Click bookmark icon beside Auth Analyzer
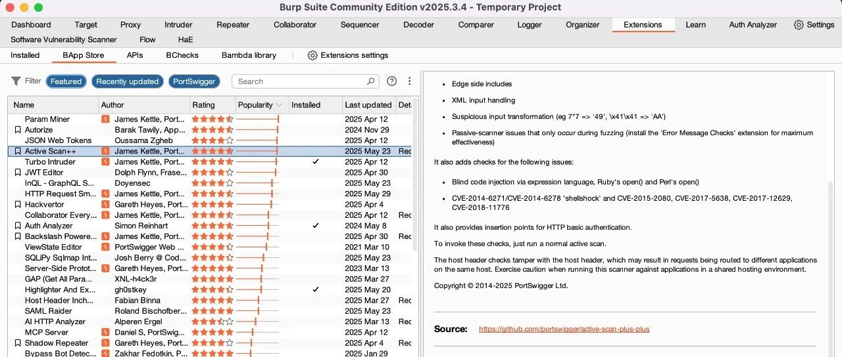Screen dimensions: 842x357 [x=18, y=226]
